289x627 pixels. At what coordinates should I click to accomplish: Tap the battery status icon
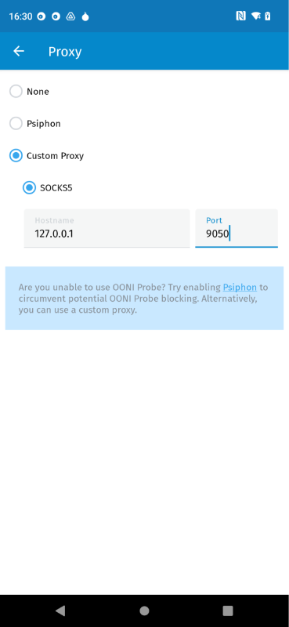tap(268, 16)
